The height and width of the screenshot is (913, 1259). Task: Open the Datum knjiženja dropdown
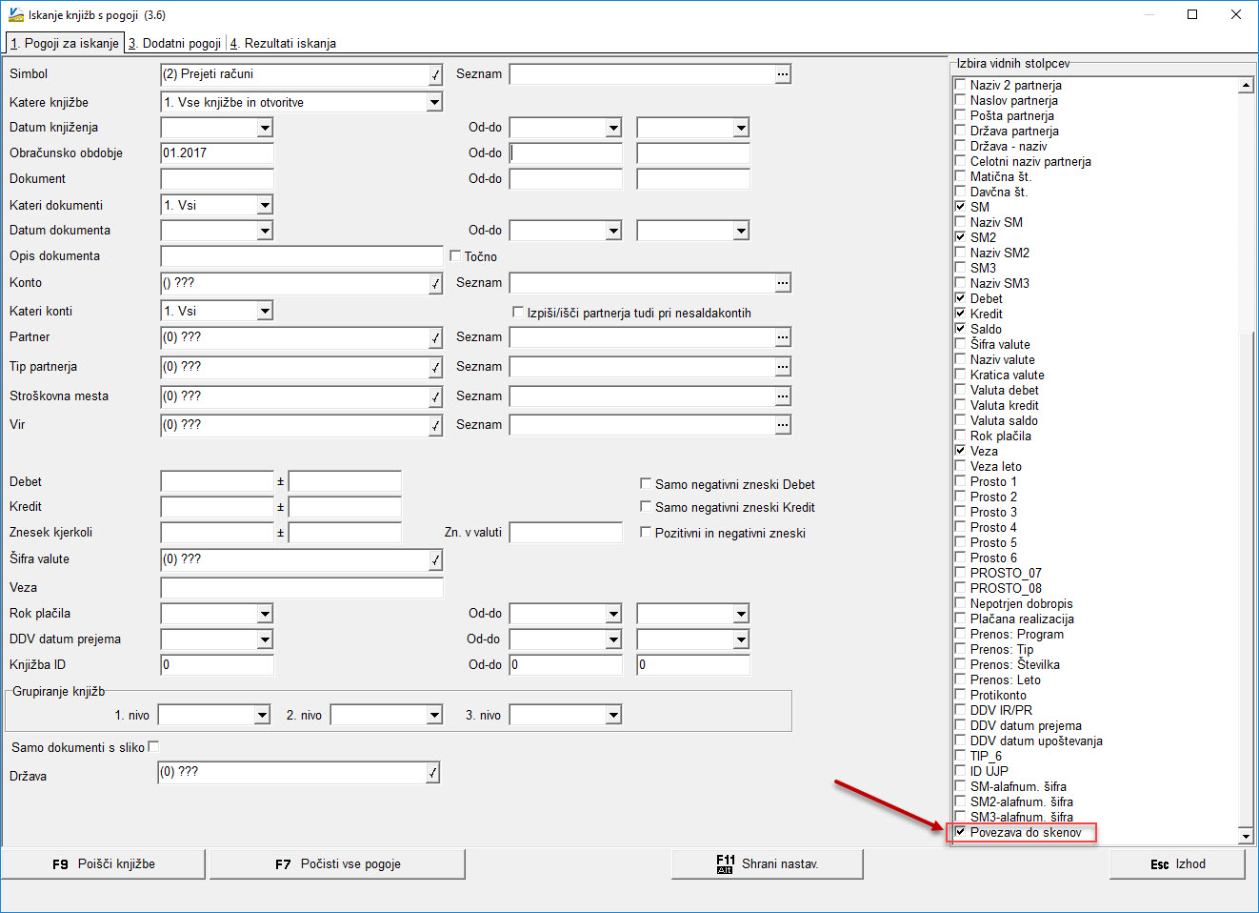(x=265, y=128)
